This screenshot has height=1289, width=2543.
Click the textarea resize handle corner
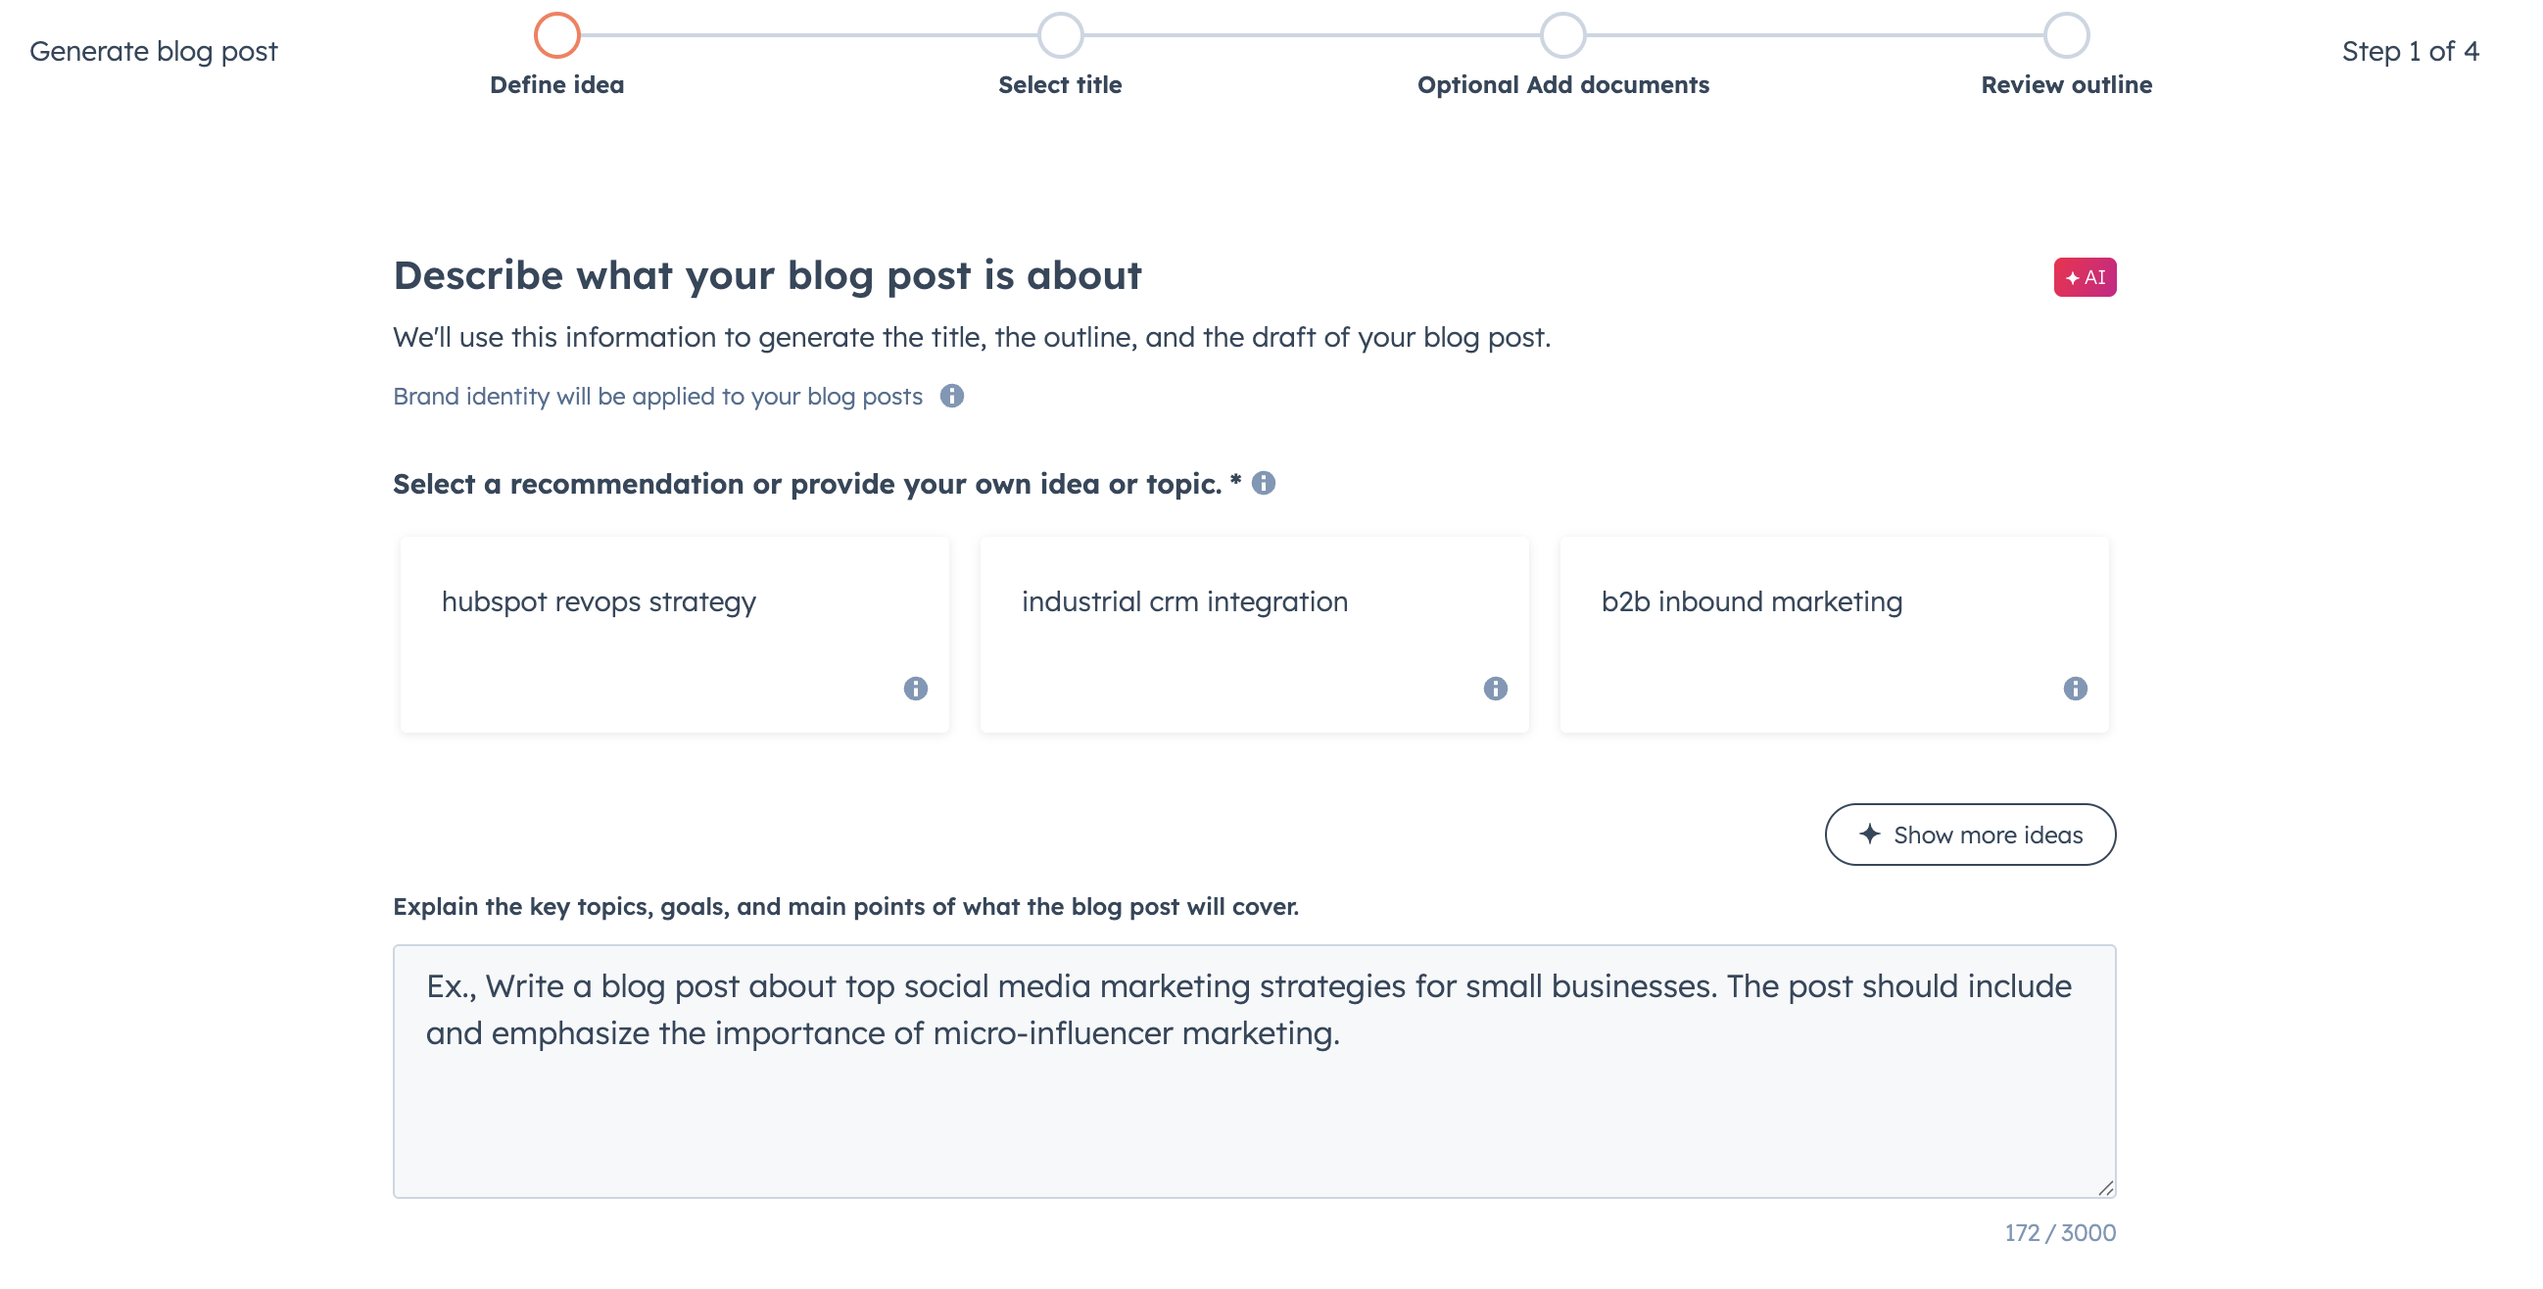point(2106,1187)
